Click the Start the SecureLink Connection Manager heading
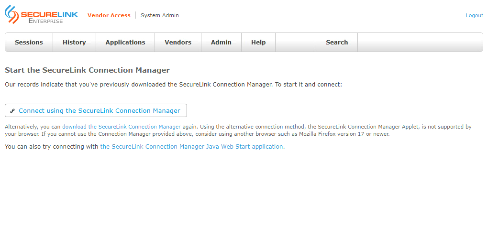The height and width of the screenshot is (239, 488). pos(87,70)
